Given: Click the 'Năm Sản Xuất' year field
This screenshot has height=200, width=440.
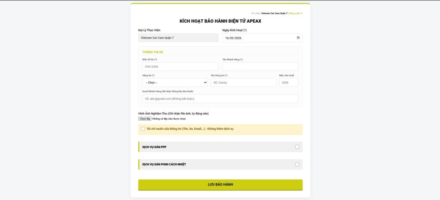Looking at the screenshot, I should point(288,83).
